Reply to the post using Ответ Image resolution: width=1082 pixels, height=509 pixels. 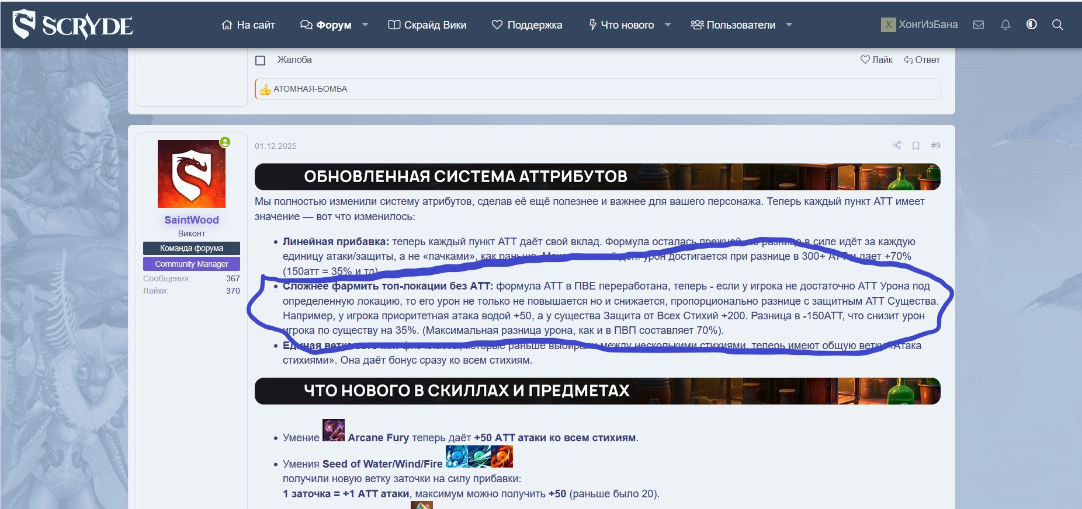tap(922, 60)
